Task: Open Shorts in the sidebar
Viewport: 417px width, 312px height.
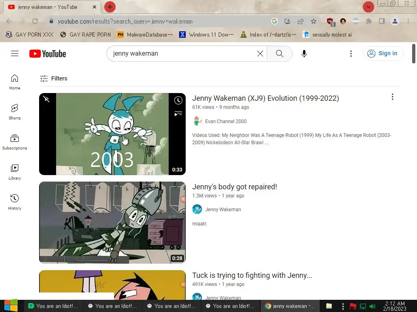Action: (15, 112)
